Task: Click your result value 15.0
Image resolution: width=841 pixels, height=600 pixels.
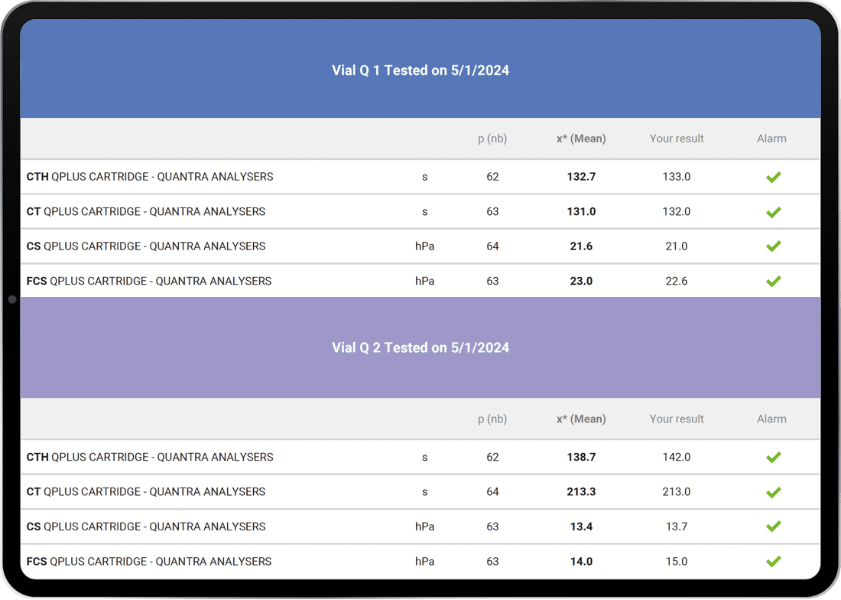Action: 677,562
